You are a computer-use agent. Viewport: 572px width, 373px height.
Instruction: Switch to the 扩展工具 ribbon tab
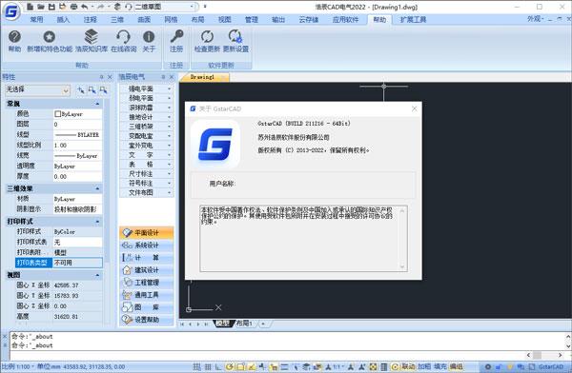(413, 19)
